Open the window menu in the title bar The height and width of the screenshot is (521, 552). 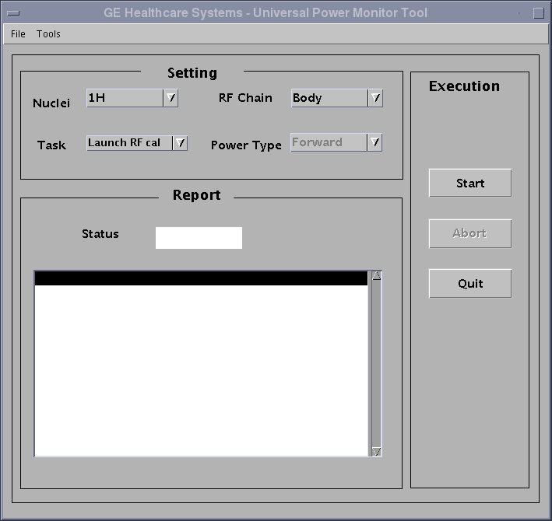coord(12,13)
